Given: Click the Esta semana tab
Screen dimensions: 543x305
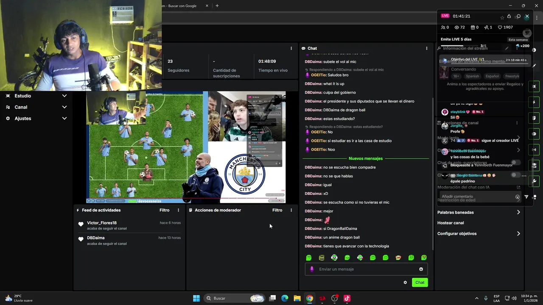Looking at the screenshot, I should pyautogui.click(x=518, y=39).
